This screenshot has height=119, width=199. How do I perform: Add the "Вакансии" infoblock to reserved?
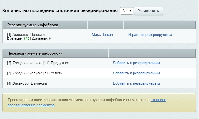136,83
